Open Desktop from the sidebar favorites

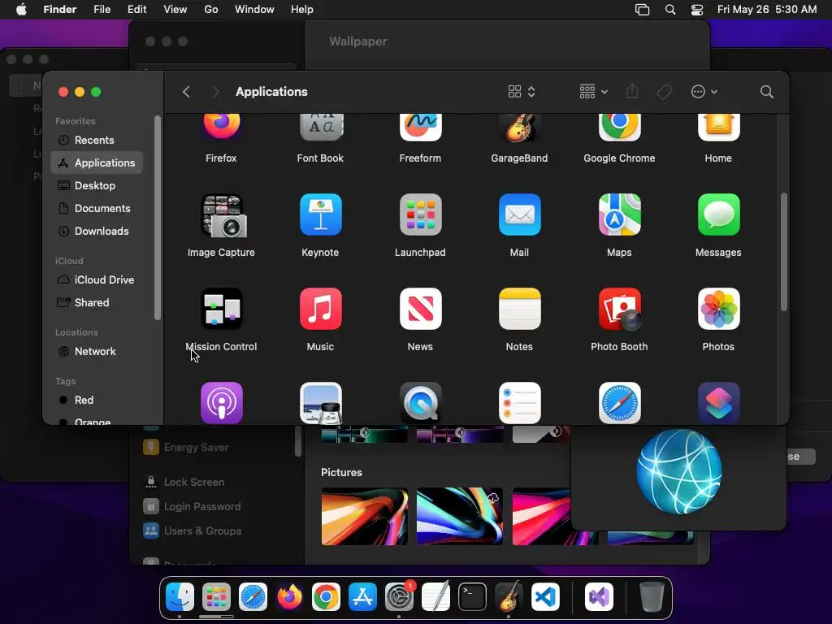click(97, 186)
